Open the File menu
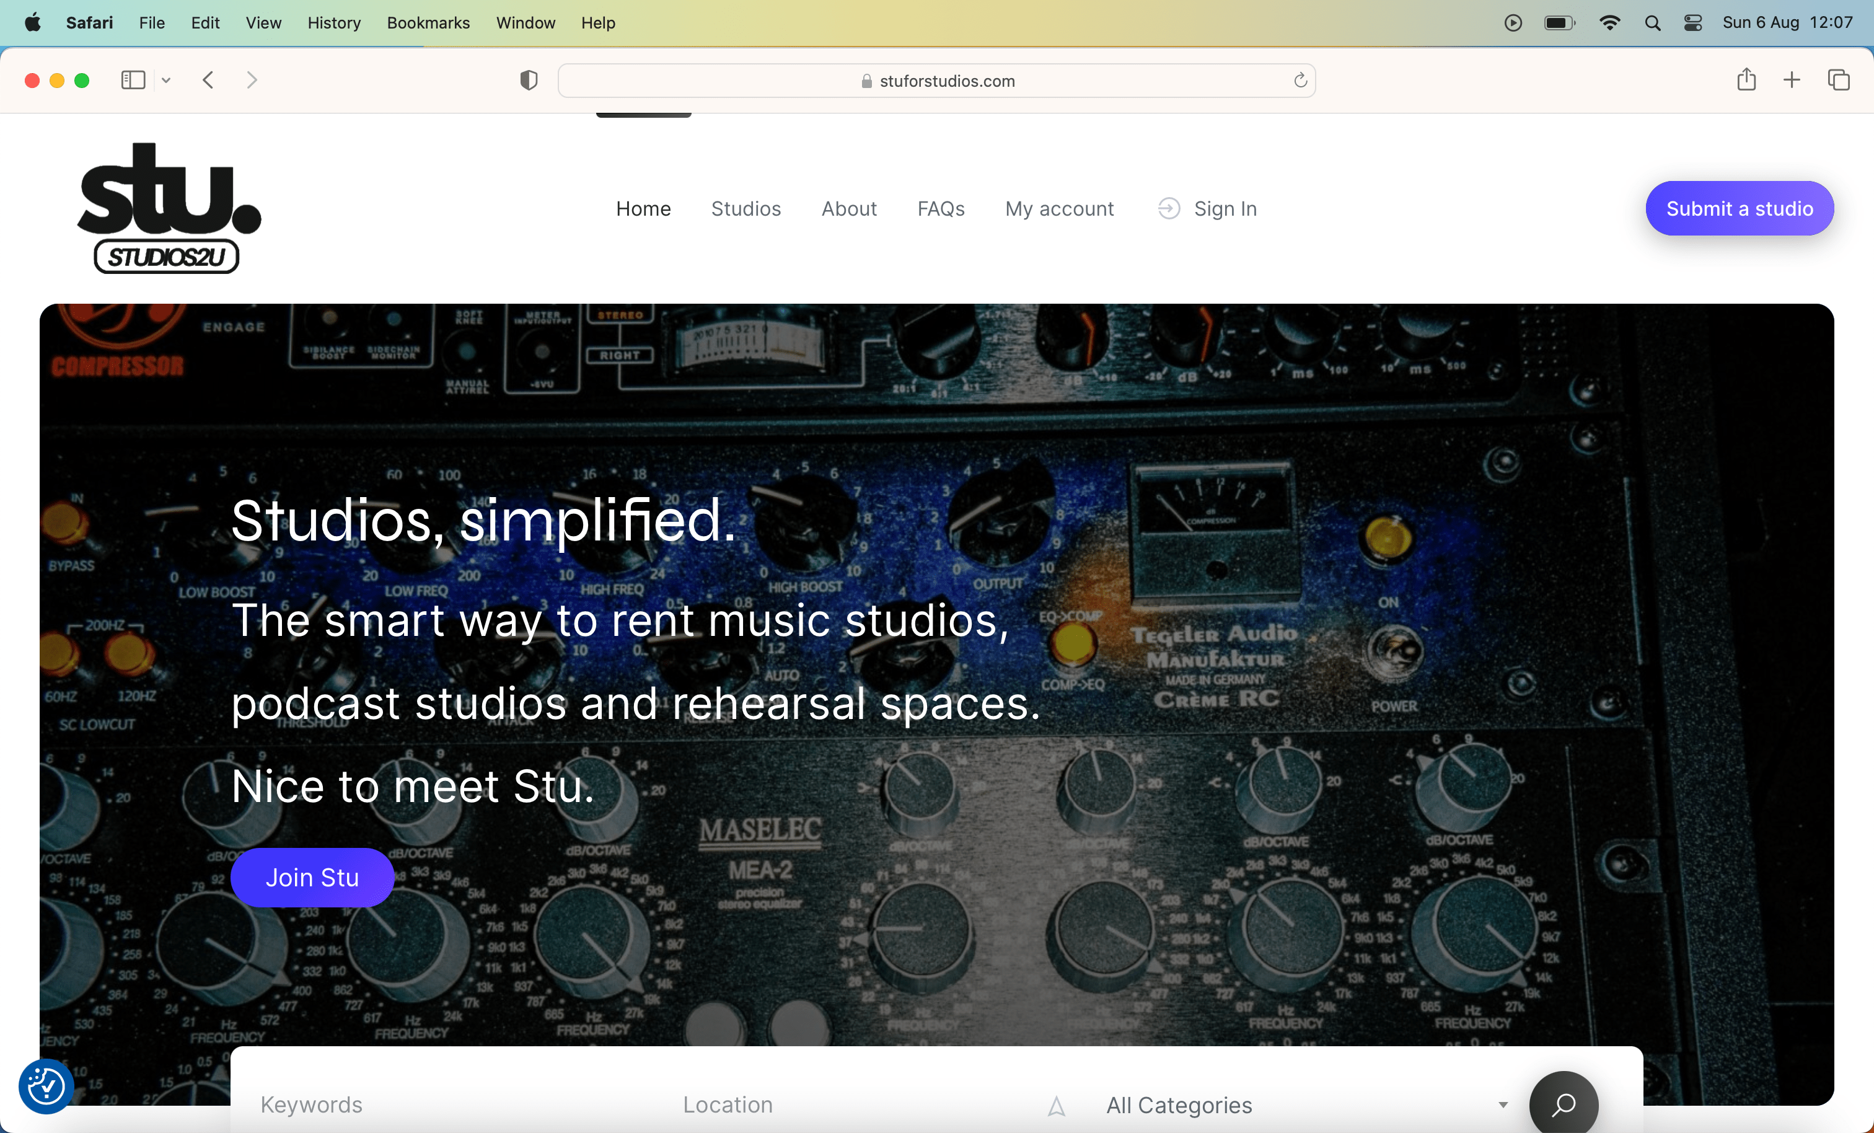The height and width of the screenshot is (1133, 1874). (x=152, y=23)
